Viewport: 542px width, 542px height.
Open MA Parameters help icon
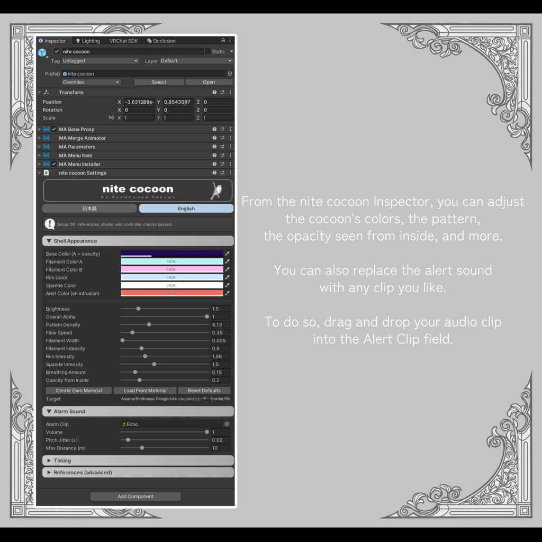tap(214, 147)
